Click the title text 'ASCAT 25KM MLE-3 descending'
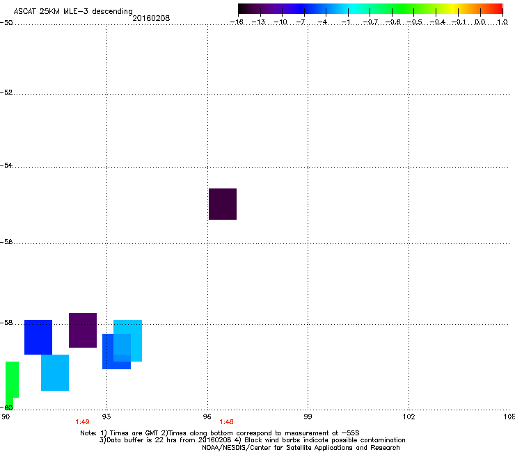The image size is (515, 452). pyautogui.click(x=73, y=12)
